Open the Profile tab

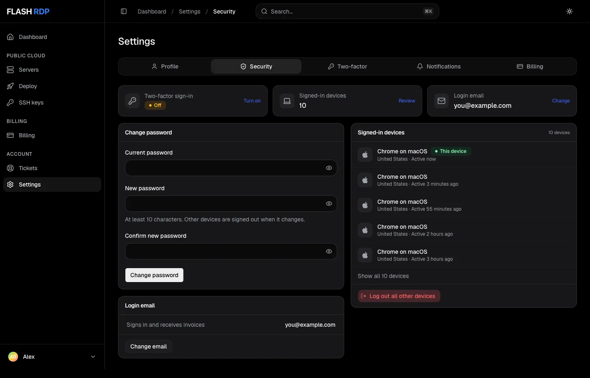(165, 66)
